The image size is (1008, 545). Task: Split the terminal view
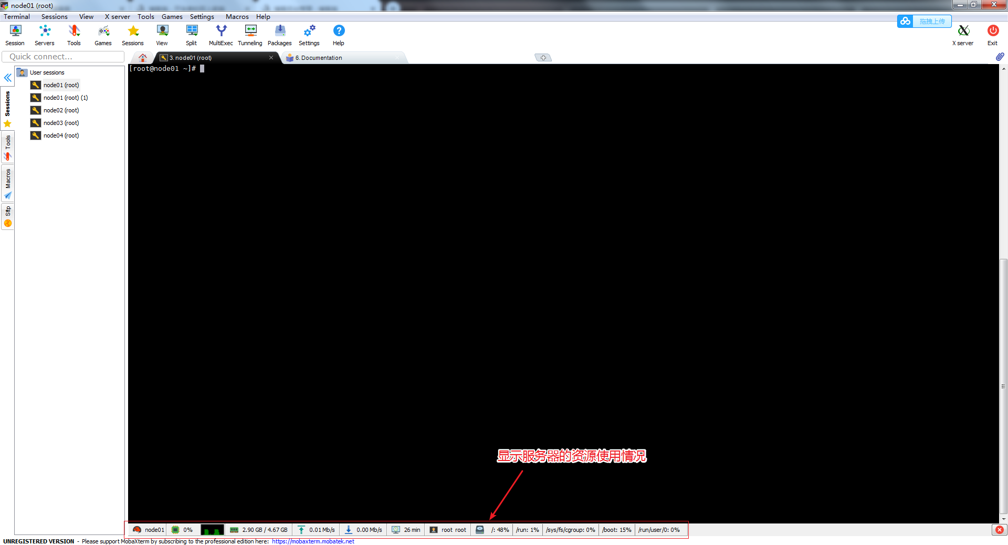pyautogui.click(x=191, y=34)
